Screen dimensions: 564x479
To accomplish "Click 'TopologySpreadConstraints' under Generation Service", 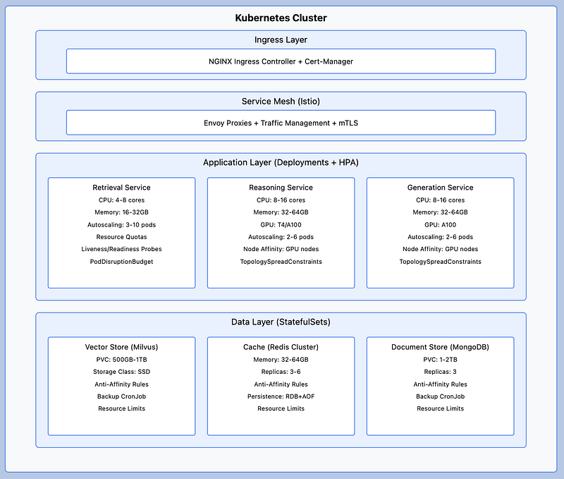I will pos(440,262).
